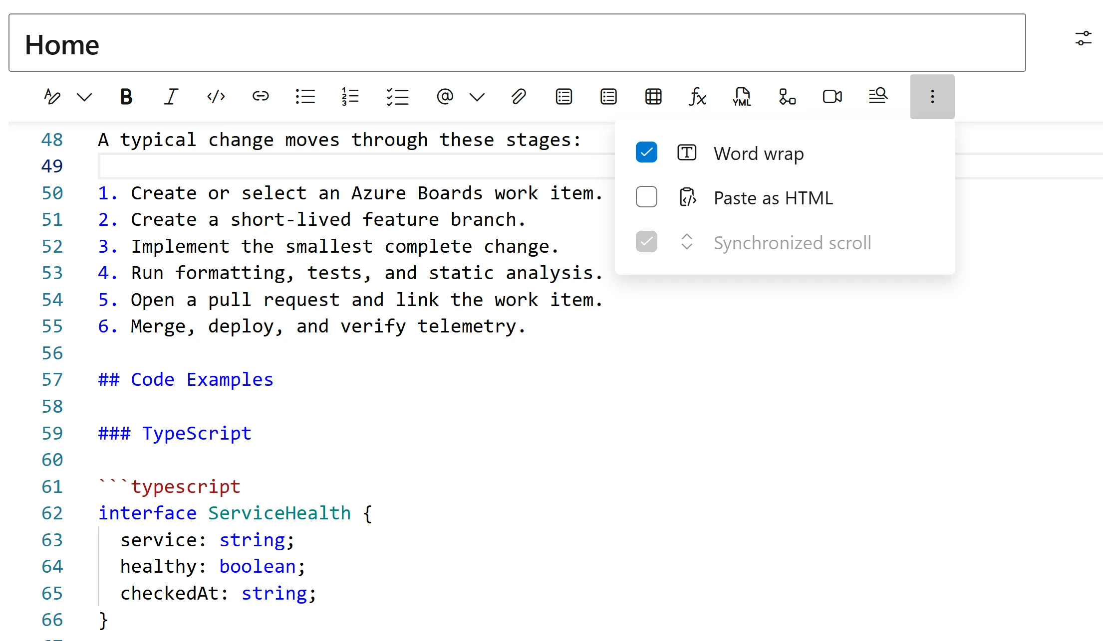Click 'interface ServiceHealth {' code line

(235, 513)
